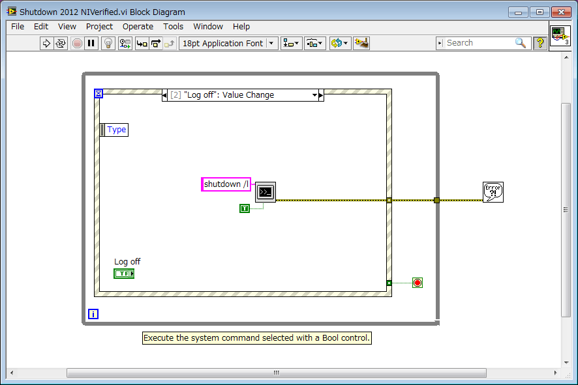Toggle Retain Wire Values button
The height and width of the screenshot is (385, 578).
click(125, 44)
